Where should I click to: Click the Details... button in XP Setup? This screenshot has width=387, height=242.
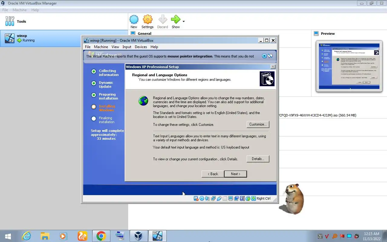pyautogui.click(x=258, y=159)
